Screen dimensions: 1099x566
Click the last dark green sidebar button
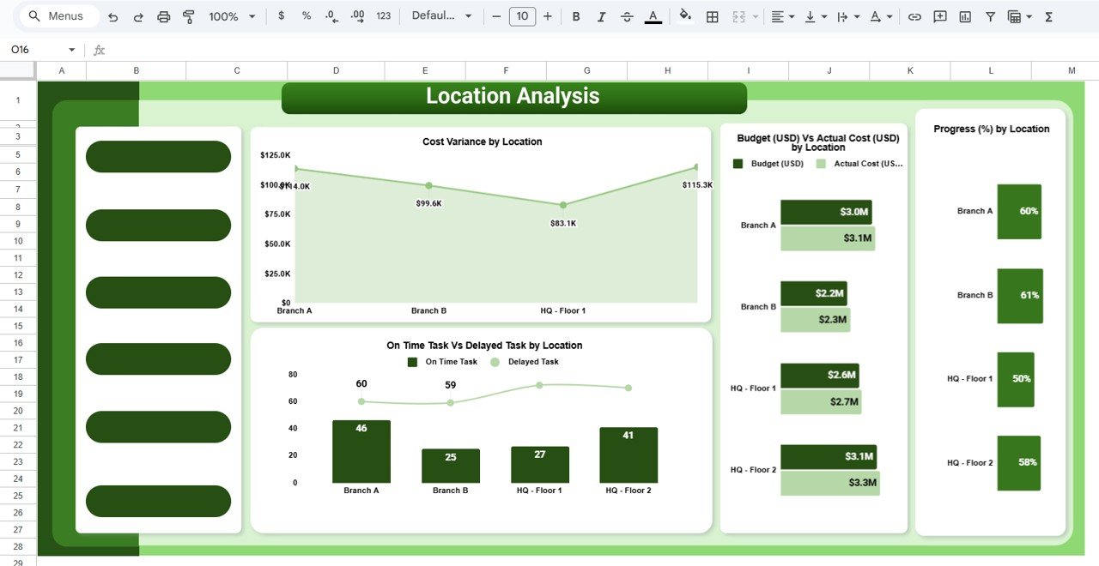click(x=158, y=501)
